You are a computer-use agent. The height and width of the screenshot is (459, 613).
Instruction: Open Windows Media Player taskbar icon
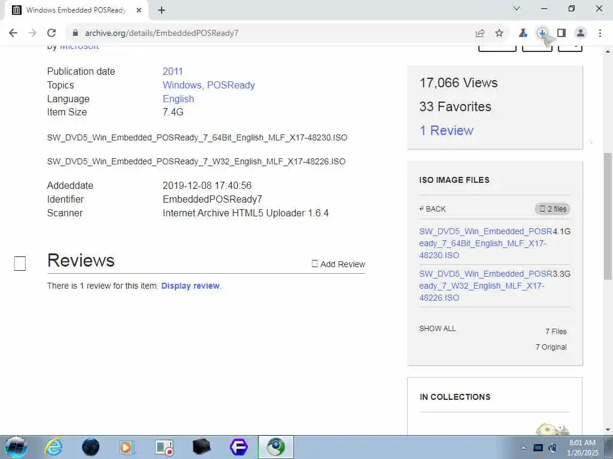(127, 447)
